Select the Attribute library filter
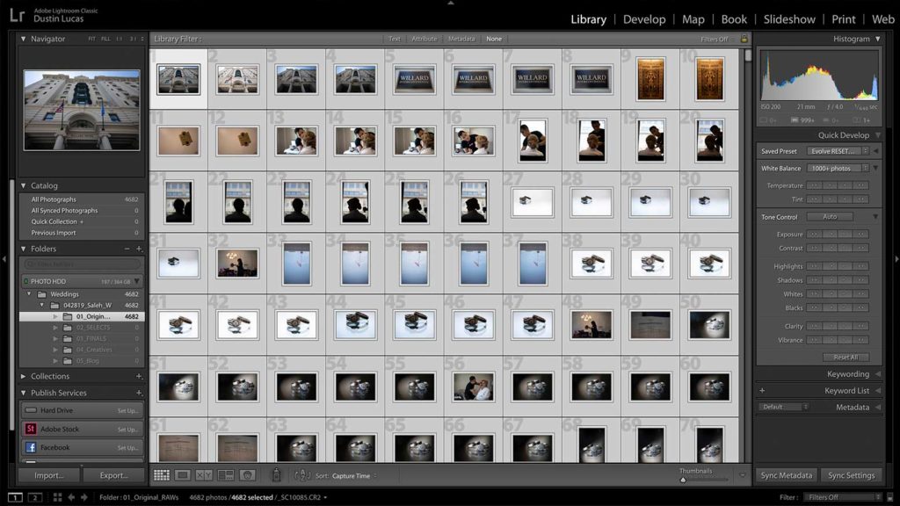Viewport: 900px width, 506px height. tap(425, 39)
